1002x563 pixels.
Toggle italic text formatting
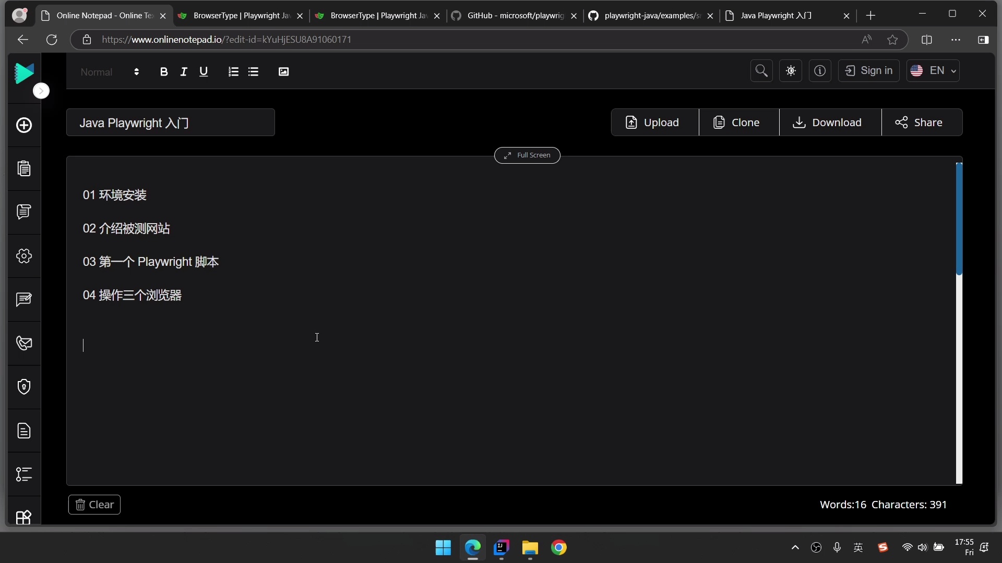184,72
